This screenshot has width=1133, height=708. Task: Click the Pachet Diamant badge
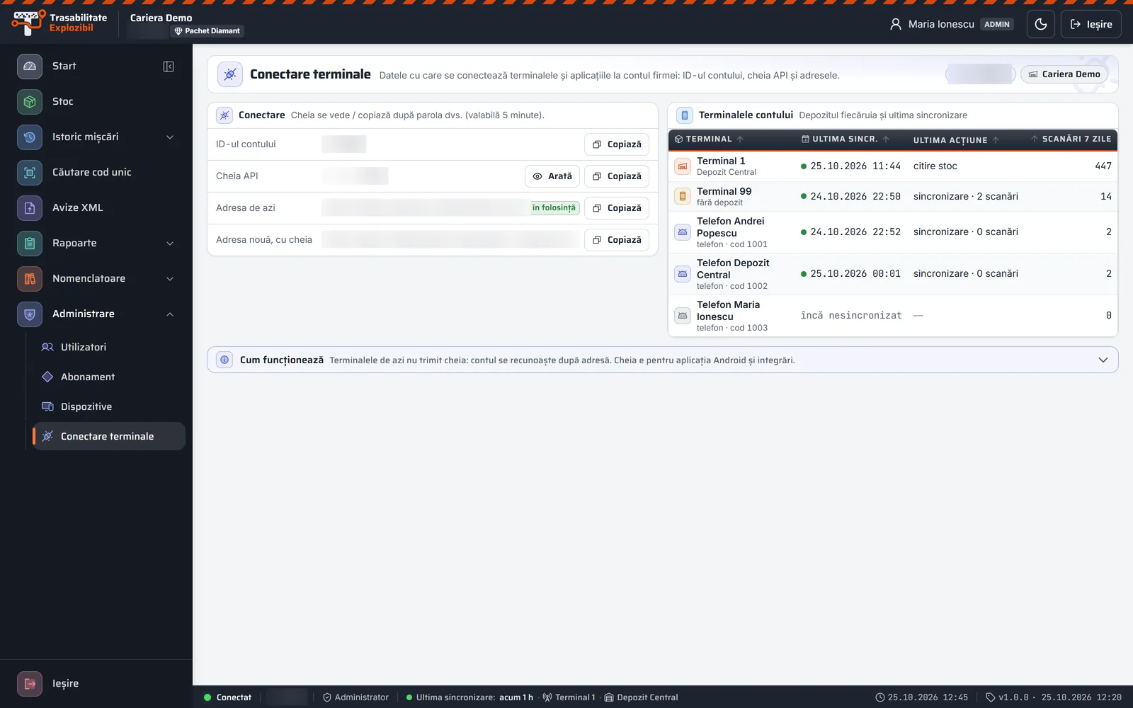[207, 31]
